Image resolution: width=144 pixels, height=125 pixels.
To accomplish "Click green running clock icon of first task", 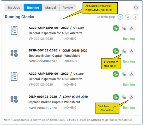I will click(x=116, y=28).
